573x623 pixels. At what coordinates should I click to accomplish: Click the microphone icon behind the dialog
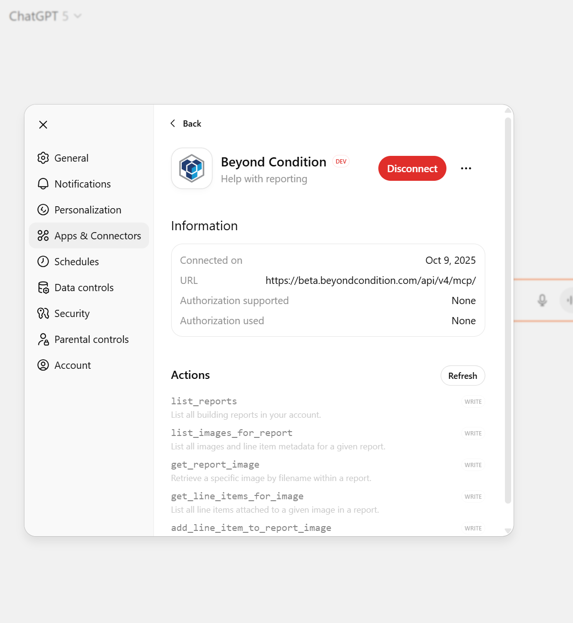click(542, 300)
